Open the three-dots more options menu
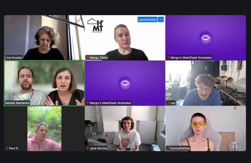251x163 pixels. click(161, 20)
